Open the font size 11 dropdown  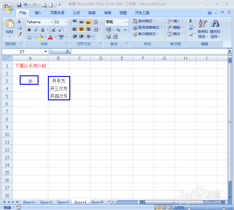click(66, 22)
